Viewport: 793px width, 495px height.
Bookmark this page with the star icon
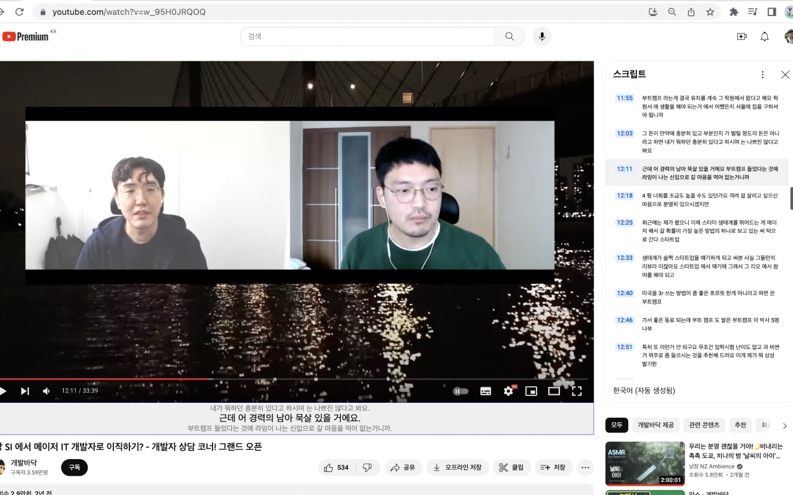(x=710, y=12)
